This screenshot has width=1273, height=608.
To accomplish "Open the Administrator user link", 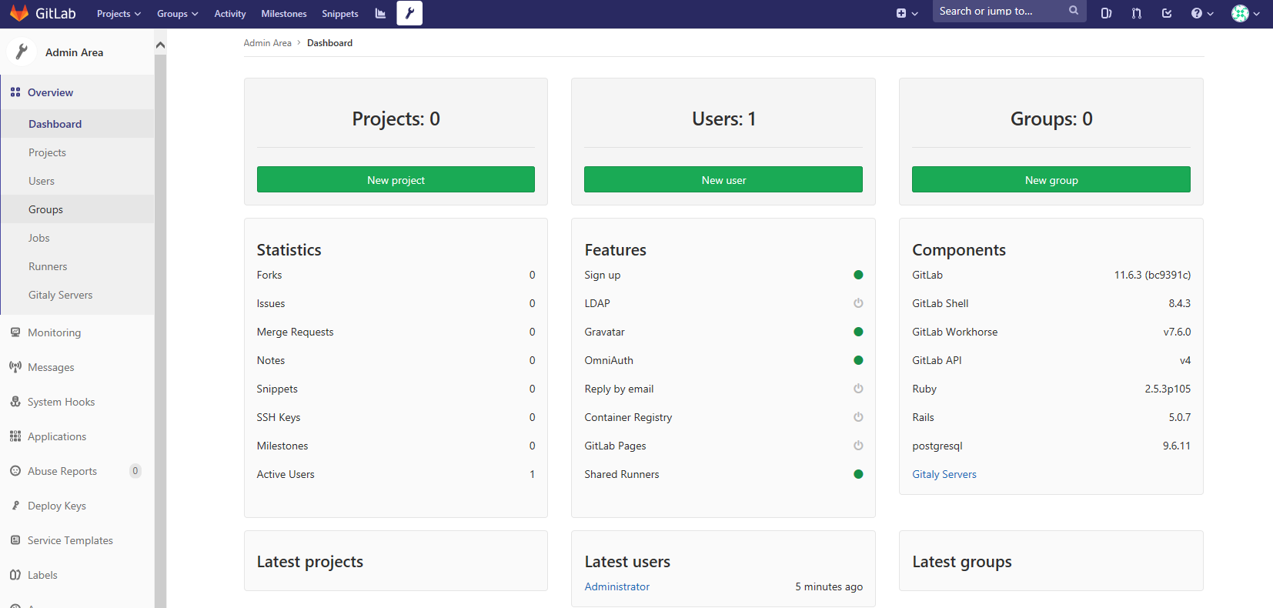I will click(617, 586).
